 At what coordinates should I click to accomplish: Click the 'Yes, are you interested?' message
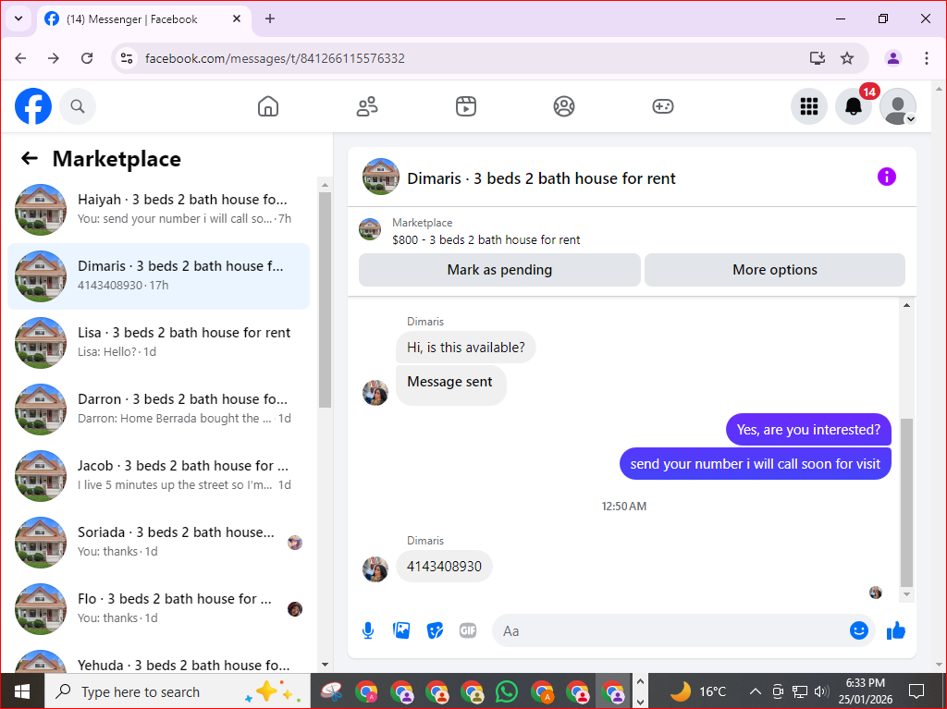pyautogui.click(x=808, y=430)
